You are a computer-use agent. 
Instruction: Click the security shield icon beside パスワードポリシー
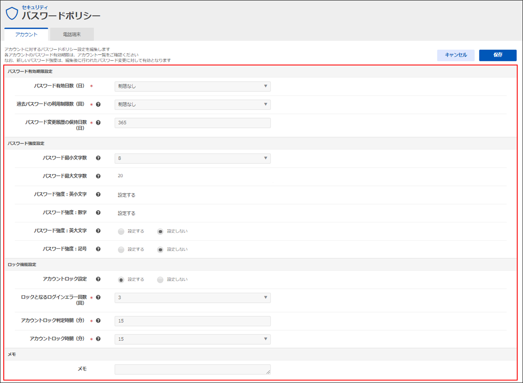click(12, 13)
